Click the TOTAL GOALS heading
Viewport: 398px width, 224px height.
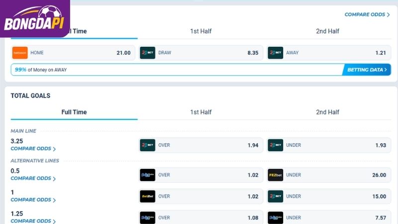(30, 96)
